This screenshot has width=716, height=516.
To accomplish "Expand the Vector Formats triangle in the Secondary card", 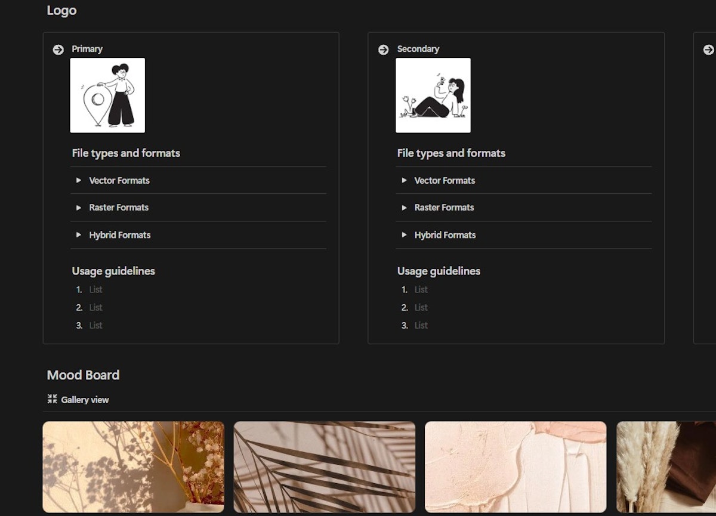I will (404, 180).
